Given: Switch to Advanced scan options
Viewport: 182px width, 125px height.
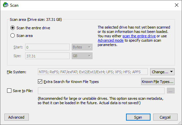Looking at the screenshot, I should pyautogui.click(x=16, y=117).
